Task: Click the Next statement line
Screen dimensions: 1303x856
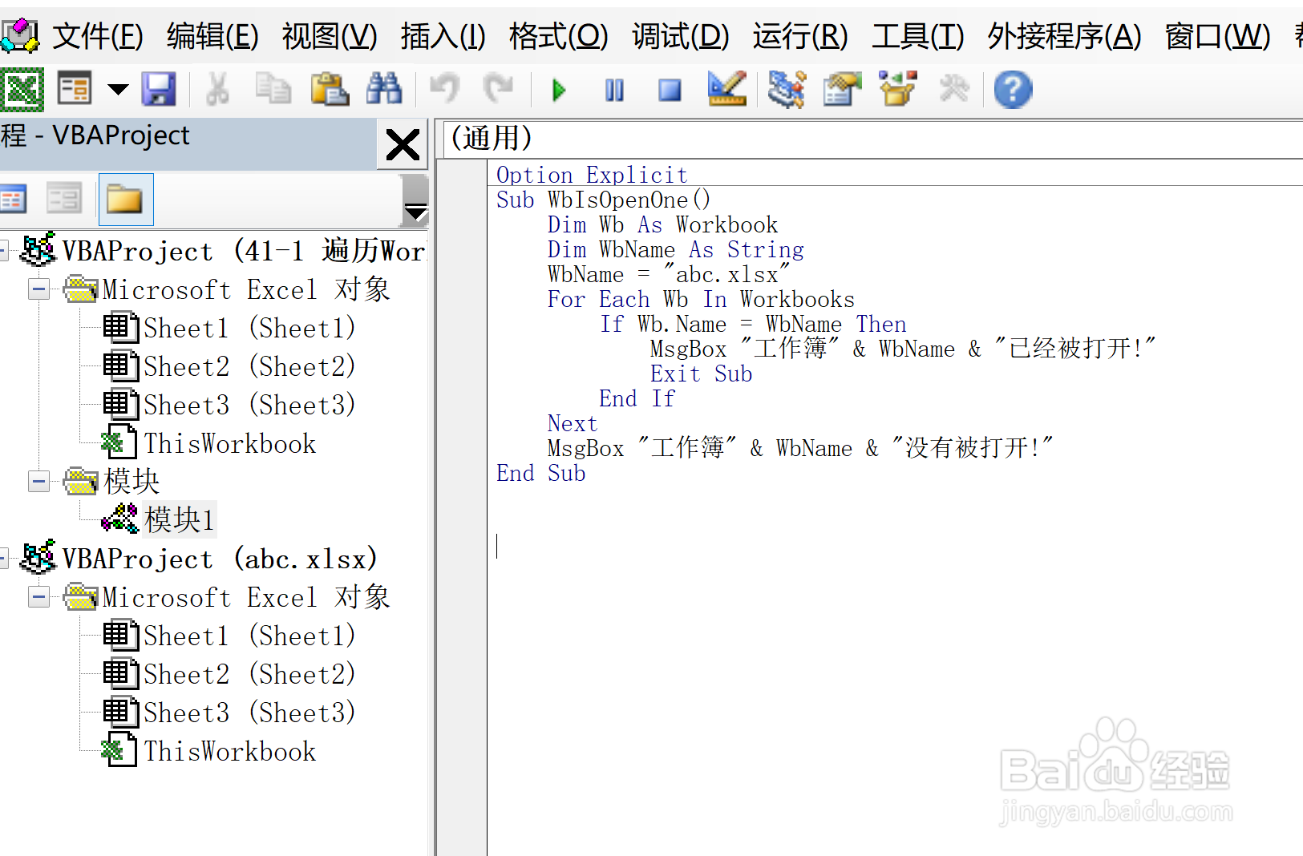Action: (572, 423)
